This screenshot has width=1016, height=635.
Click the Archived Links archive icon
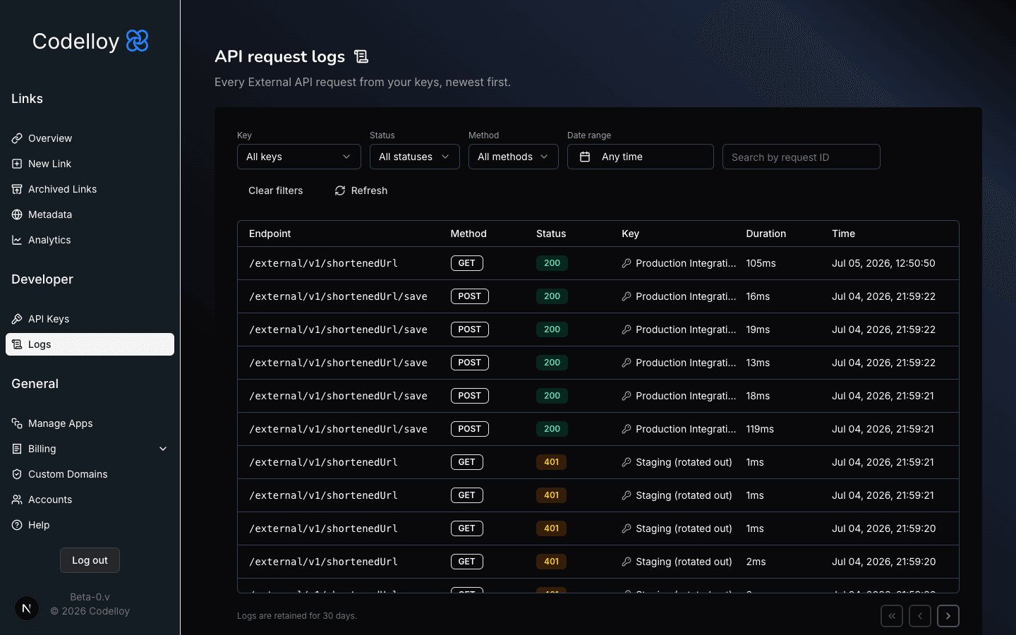(x=17, y=189)
